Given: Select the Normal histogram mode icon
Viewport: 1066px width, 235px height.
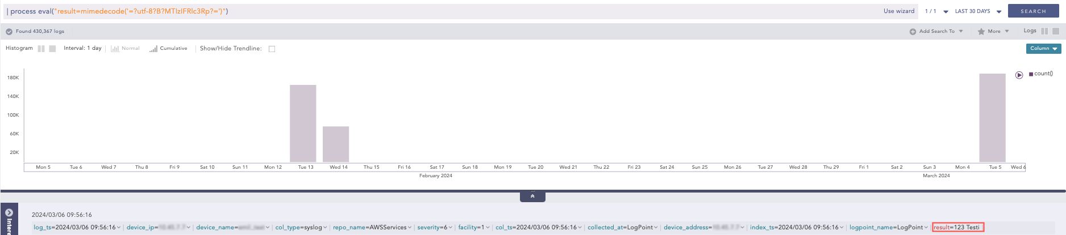Looking at the screenshot, I should [x=115, y=49].
